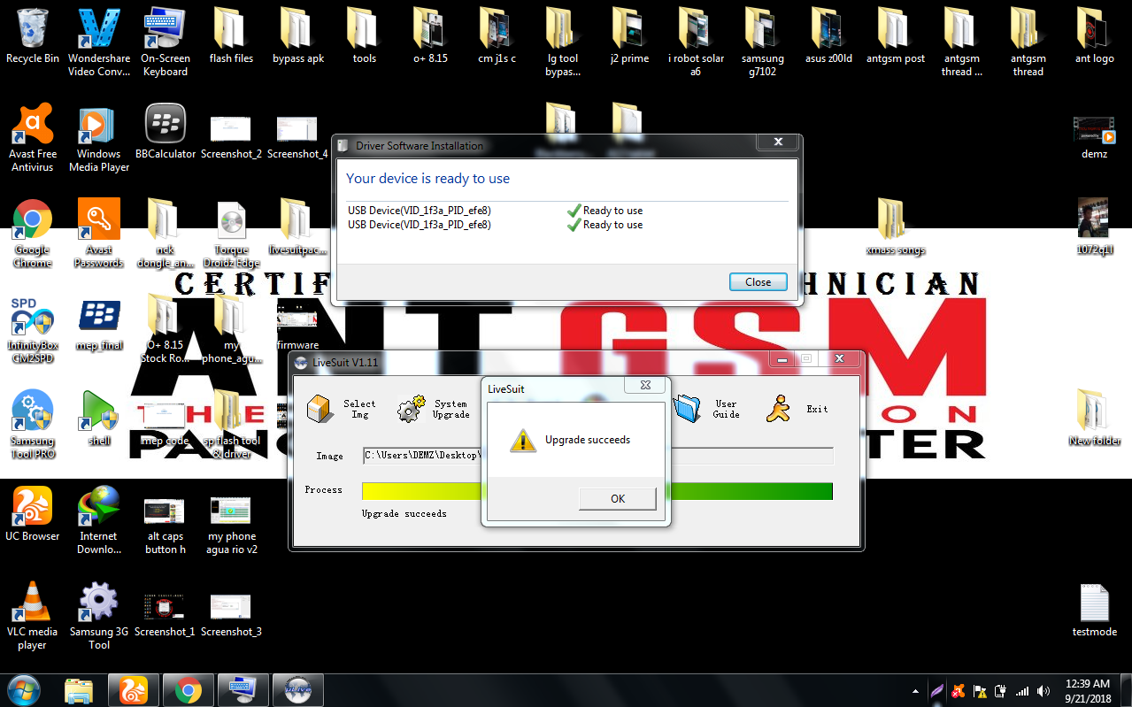Viewport: 1132px width, 707px height.
Task: Open Screenshot_2 image file on desktop
Action: [231, 131]
